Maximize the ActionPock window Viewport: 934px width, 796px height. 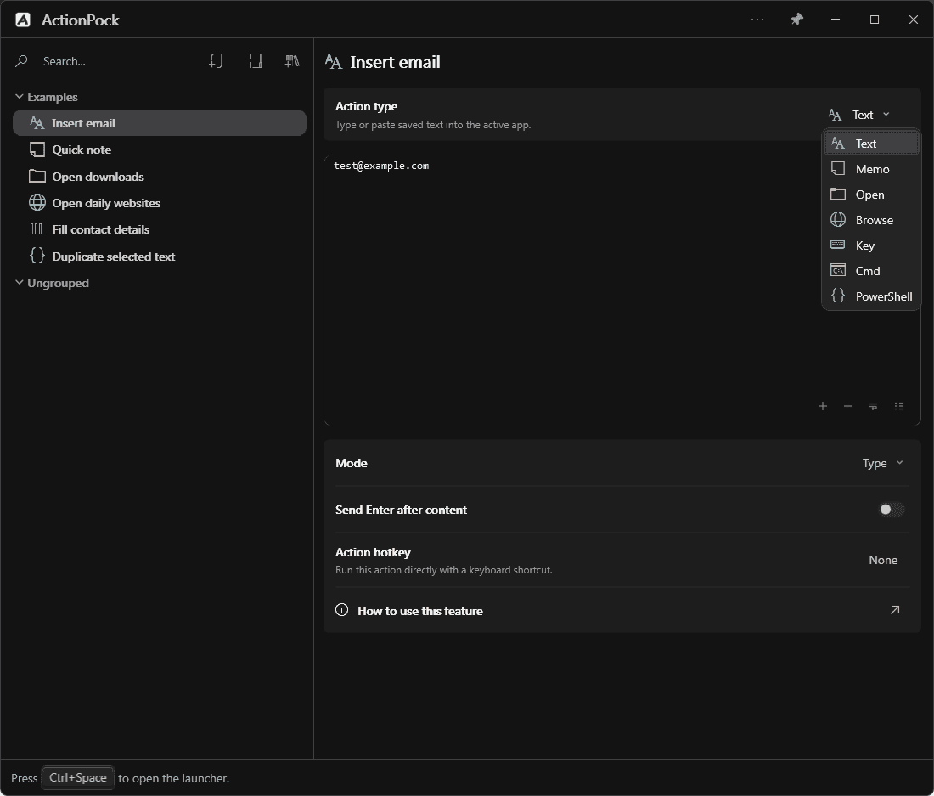click(875, 20)
